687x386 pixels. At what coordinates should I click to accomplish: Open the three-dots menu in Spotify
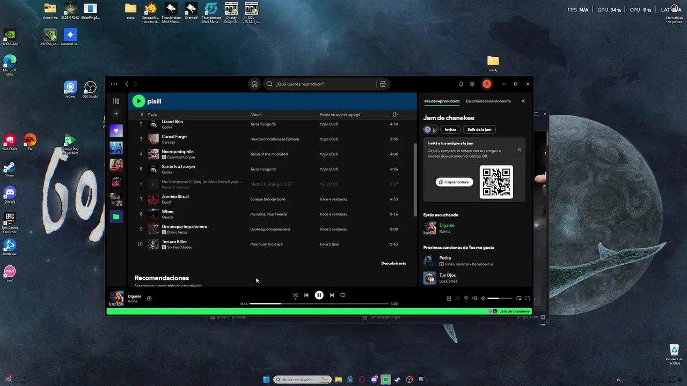pos(114,84)
